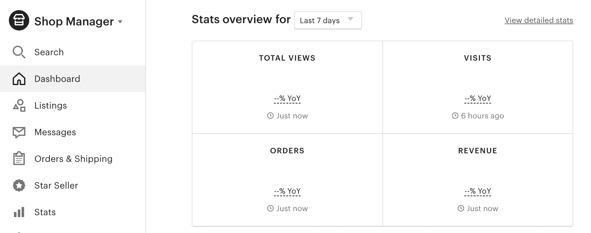591x233 pixels.
Task: Click the Visits YoY percentage
Action: pyautogui.click(x=478, y=99)
